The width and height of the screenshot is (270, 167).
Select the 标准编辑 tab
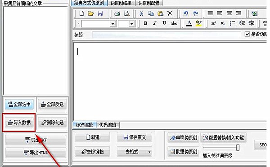pos(85,125)
